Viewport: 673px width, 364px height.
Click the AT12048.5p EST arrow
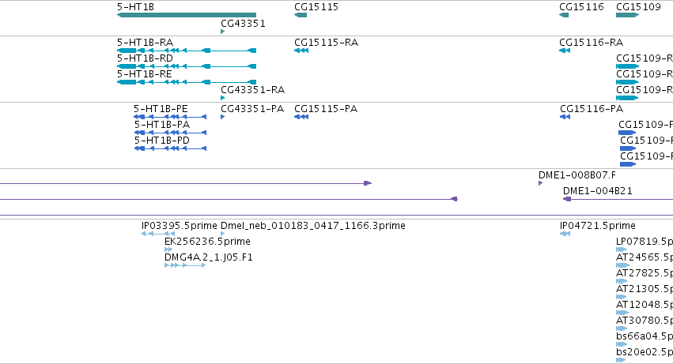622,313
